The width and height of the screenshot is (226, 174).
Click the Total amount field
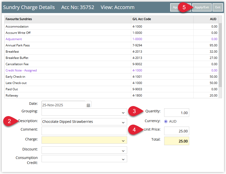176,141
